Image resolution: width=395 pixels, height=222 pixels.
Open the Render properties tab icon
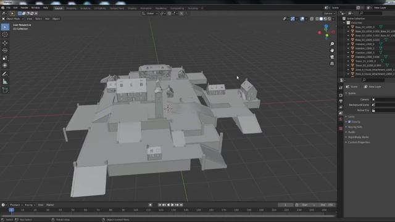tap(341, 95)
